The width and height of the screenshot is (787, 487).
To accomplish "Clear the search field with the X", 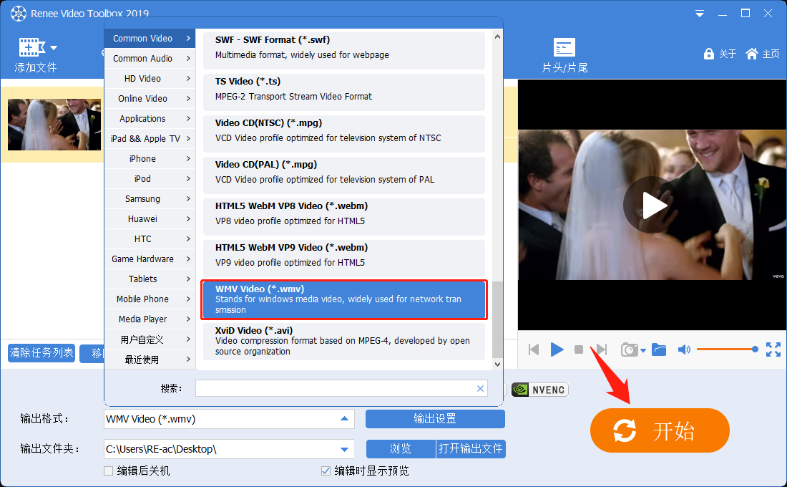I will point(480,388).
